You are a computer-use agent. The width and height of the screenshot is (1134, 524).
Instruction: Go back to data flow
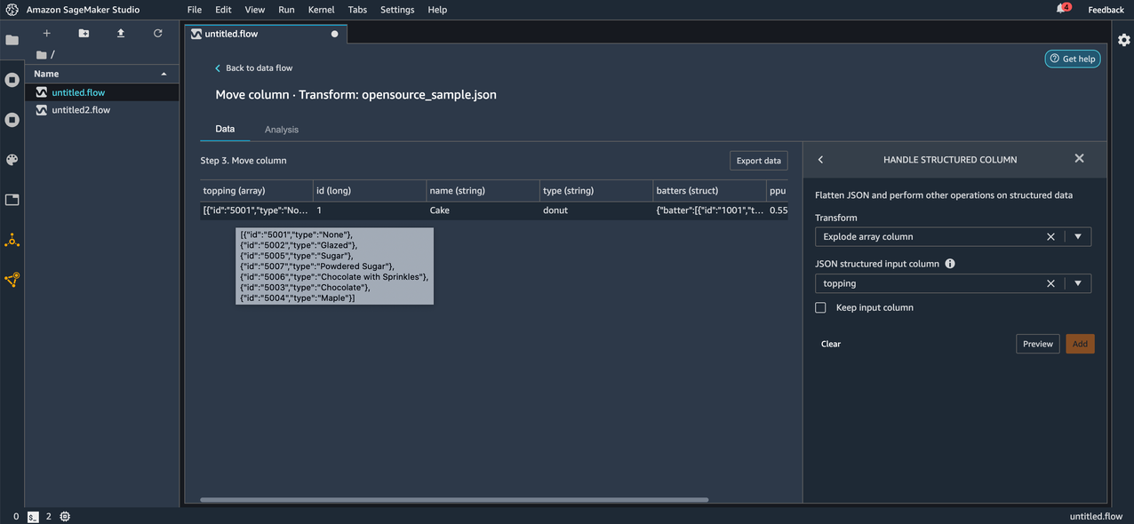tap(258, 68)
